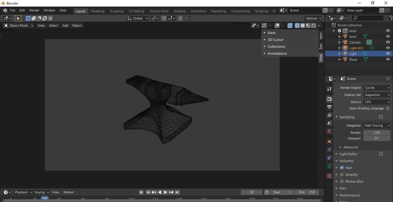393x202 pixels.
Task: Open the Object properties tab icon
Action: pyautogui.click(x=329, y=141)
